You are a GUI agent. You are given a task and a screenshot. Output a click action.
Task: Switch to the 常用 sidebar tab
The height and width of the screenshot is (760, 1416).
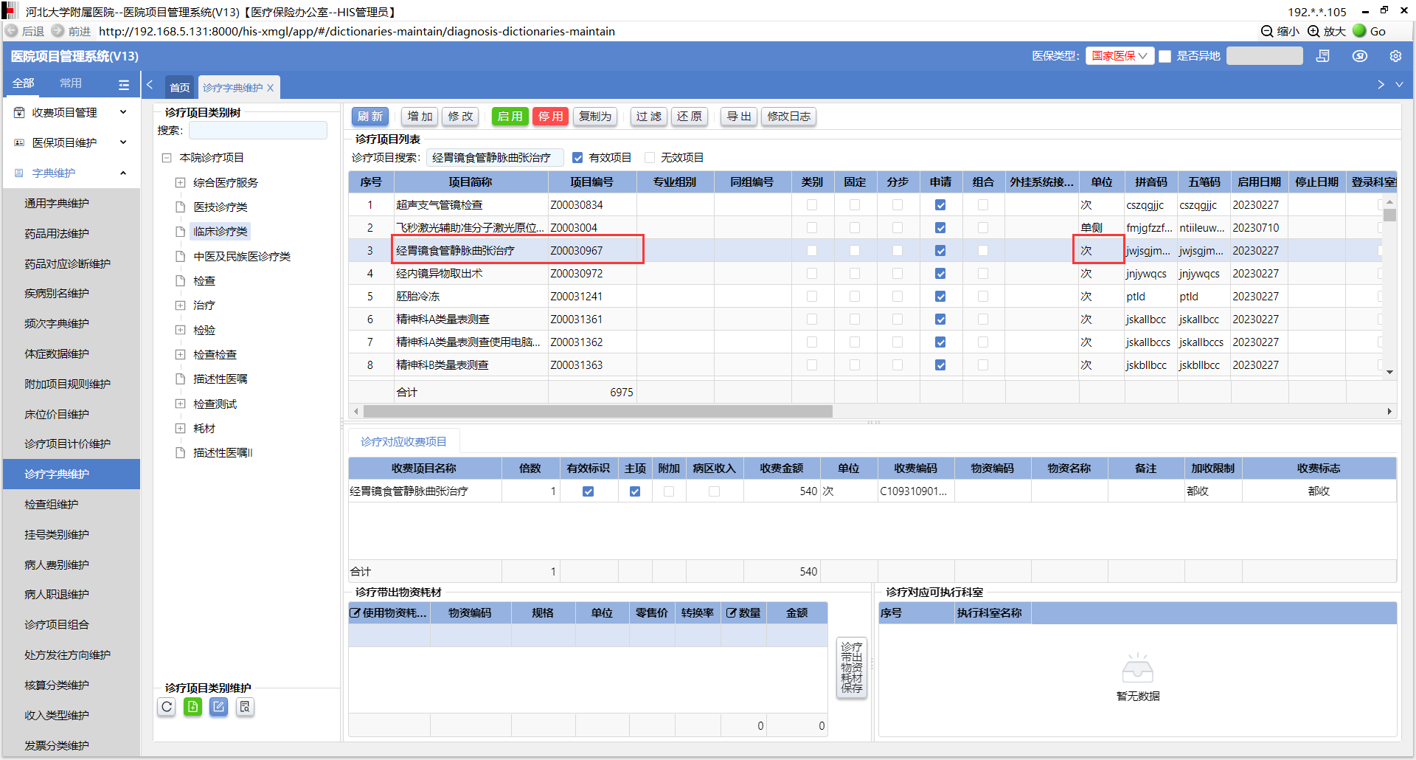(71, 83)
